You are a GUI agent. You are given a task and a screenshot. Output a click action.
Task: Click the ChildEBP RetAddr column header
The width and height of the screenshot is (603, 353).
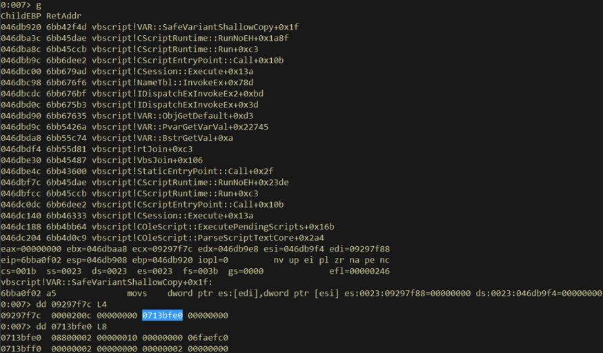[34, 16]
